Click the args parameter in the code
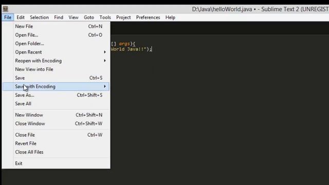329x185 pixels. click(124, 44)
